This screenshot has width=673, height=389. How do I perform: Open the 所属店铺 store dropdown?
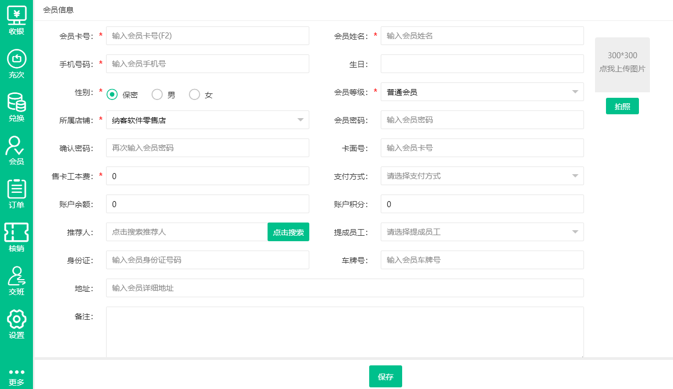[x=300, y=120]
